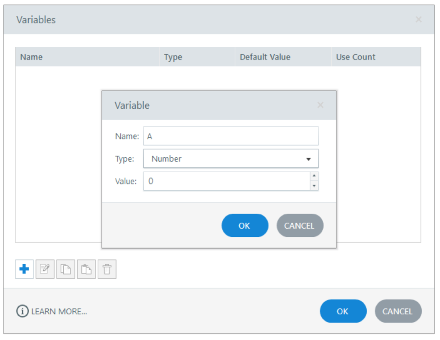Confirm the Variable dialog with OK

pyautogui.click(x=244, y=225)
